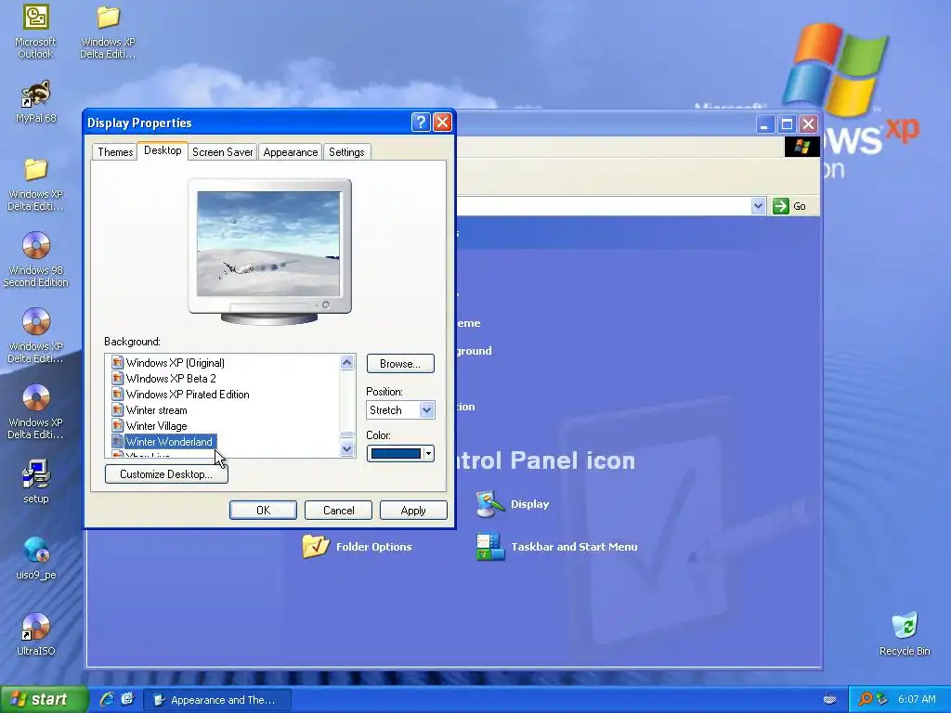
Task: Open Microsoft Outlook desktop icon
Action: tap(35, 32)
